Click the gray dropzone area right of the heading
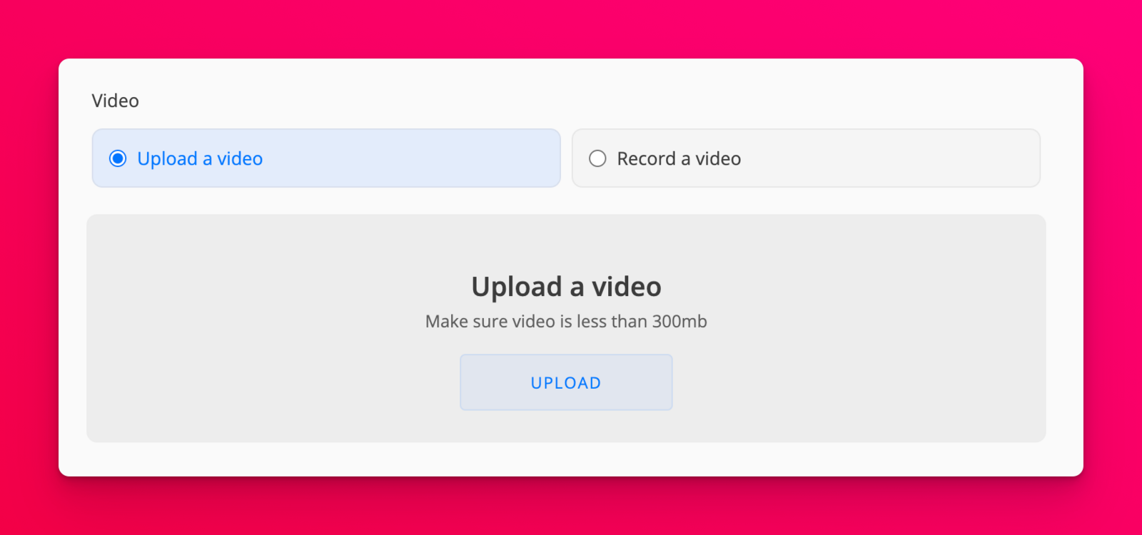Viewport: 1142px width, 535px height. (x=856, y=287)
